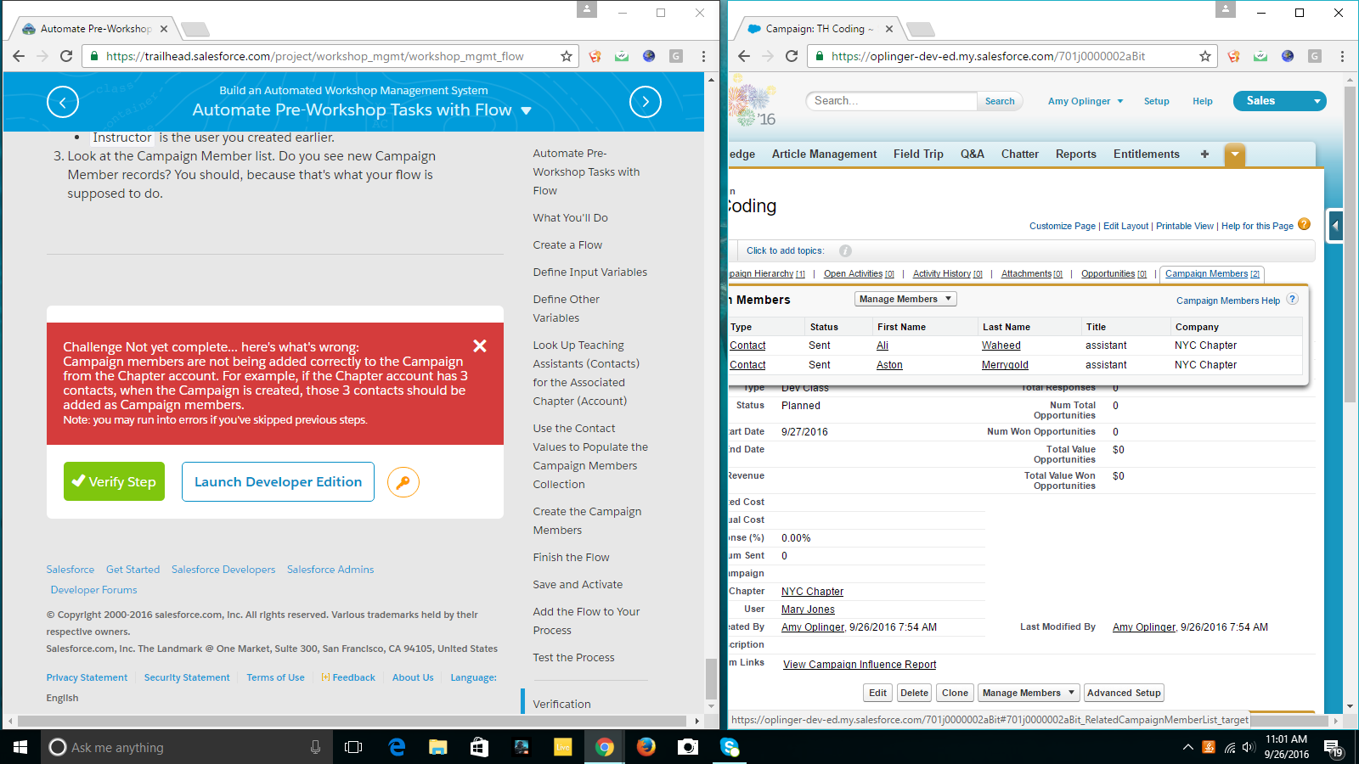Click in the Salesforce search box

pyautogui.click(x=892, y=101)
